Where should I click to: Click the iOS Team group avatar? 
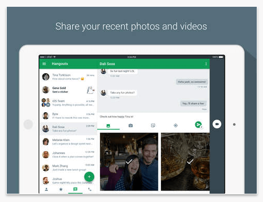(x=46, y=102)
